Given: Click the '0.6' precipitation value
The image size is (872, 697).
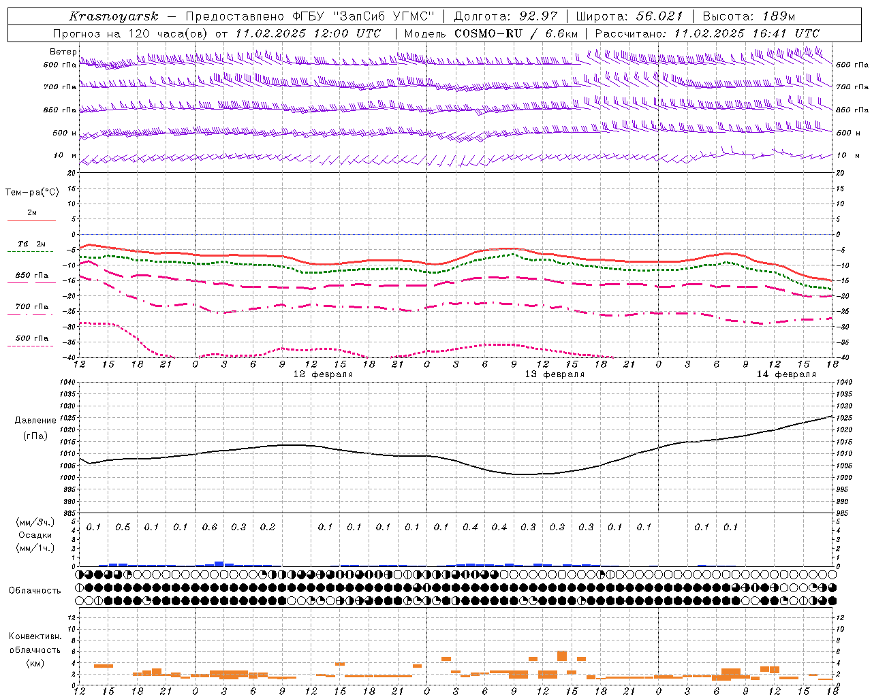Looking at the screenshot, I should (x=210, y=527).
